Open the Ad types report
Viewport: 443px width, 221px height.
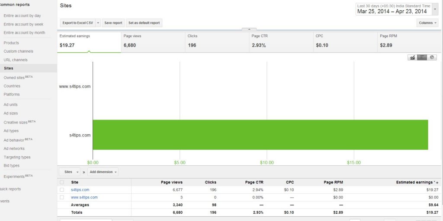(11, 131)
